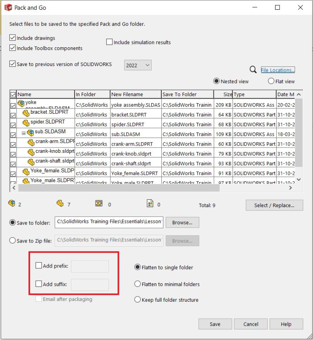The image size is (313, 340).
Task: Open the SOLIDWORKS version 2022 dropdown
Action: [x=138, y=65]
